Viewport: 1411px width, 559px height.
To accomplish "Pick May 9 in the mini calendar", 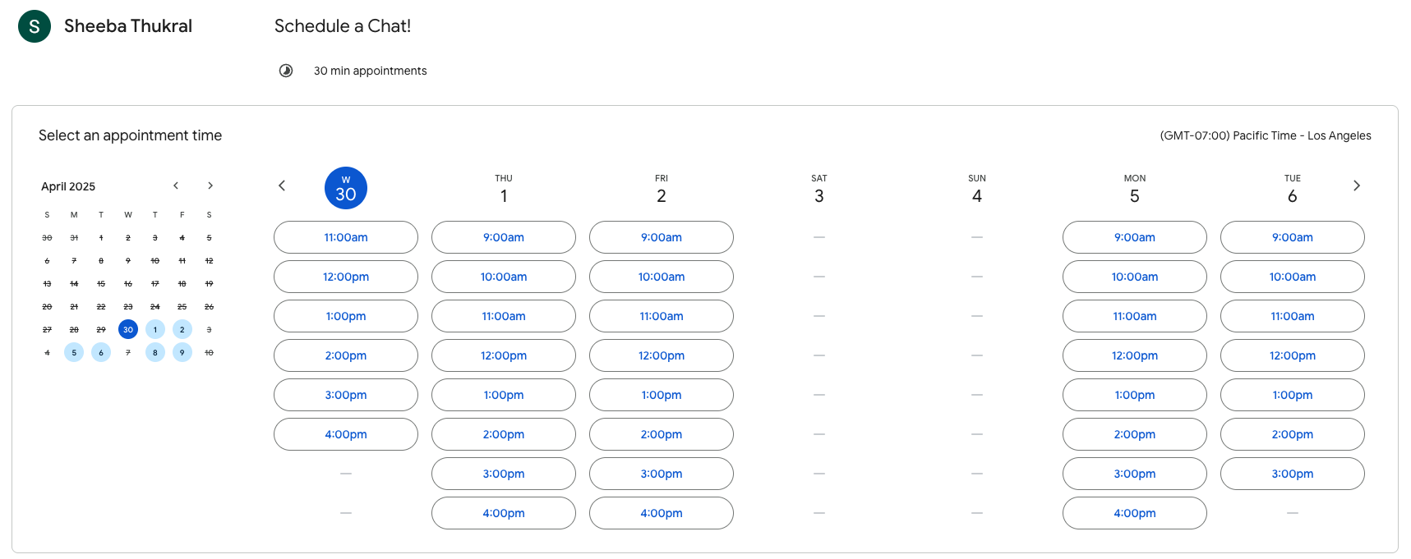I will [x=182, y=353].
